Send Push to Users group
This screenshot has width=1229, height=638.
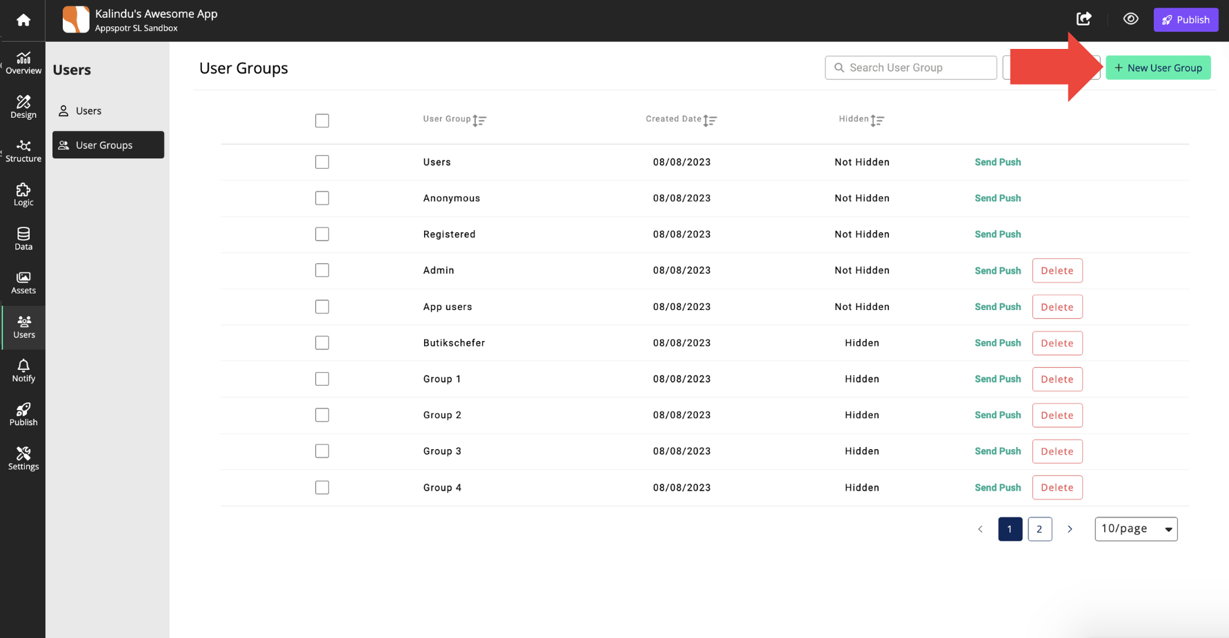tap(997, 162)
